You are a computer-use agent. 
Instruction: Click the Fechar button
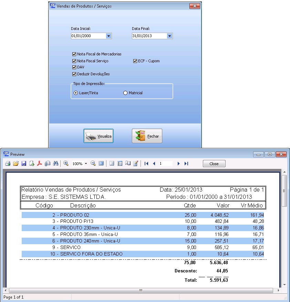click(147, 136)
